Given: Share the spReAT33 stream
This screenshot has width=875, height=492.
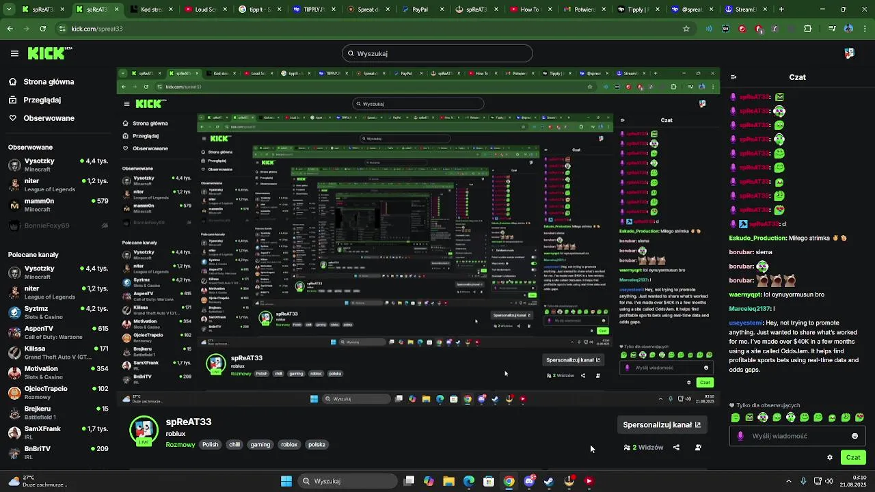Looking at the screenshot, I should tap(676, 448).
